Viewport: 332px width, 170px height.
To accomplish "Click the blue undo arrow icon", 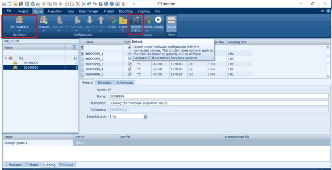I will [89, 4].
